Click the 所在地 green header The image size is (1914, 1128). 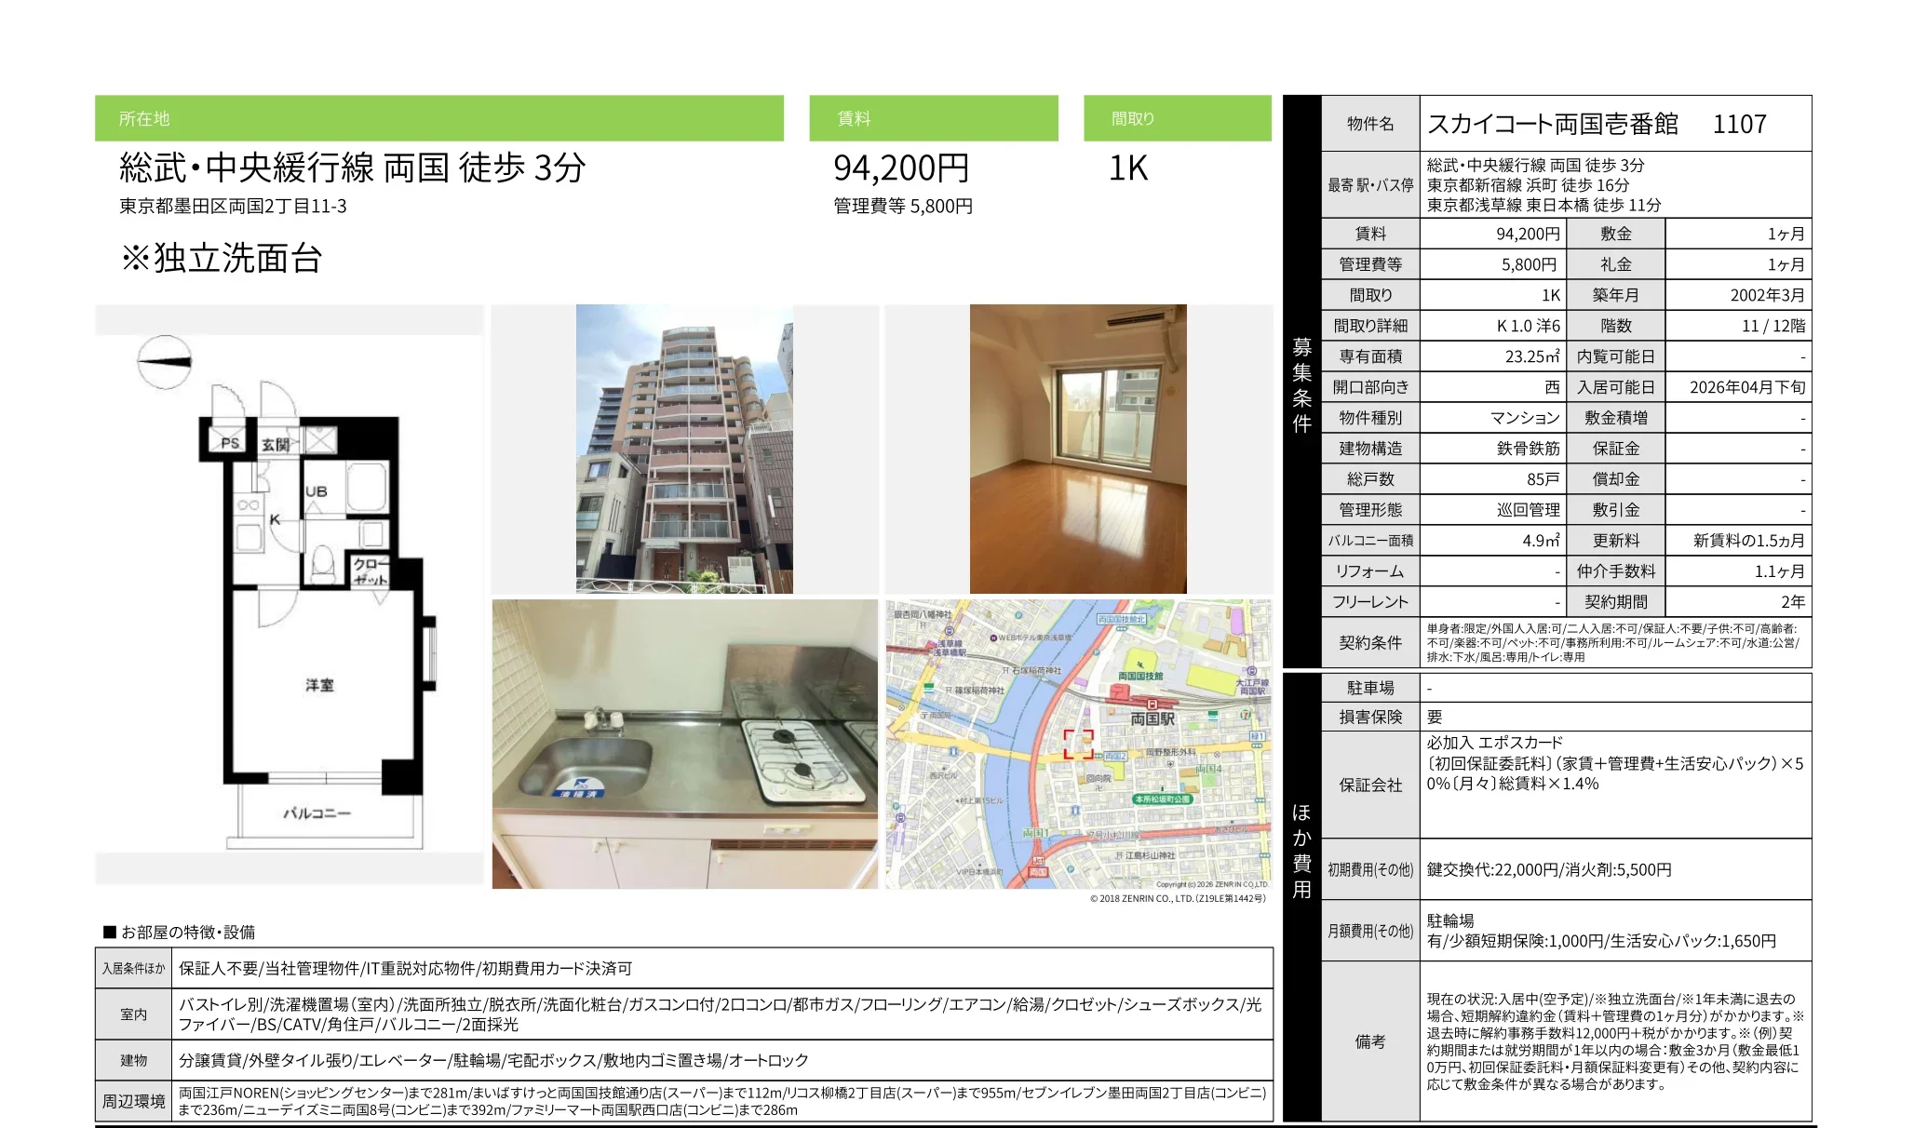click(438, 118)
